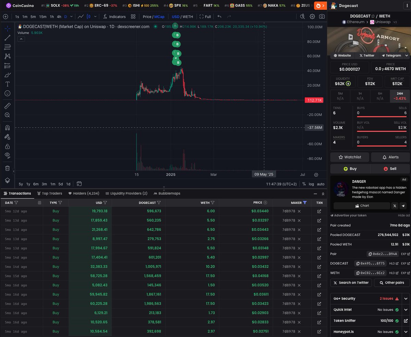Toggle the USD / WETH denomination

[182, 16]
